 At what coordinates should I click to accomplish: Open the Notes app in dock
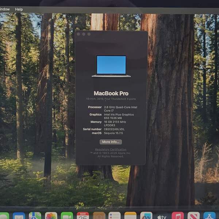pyautogui.click(x=130, y=216)
